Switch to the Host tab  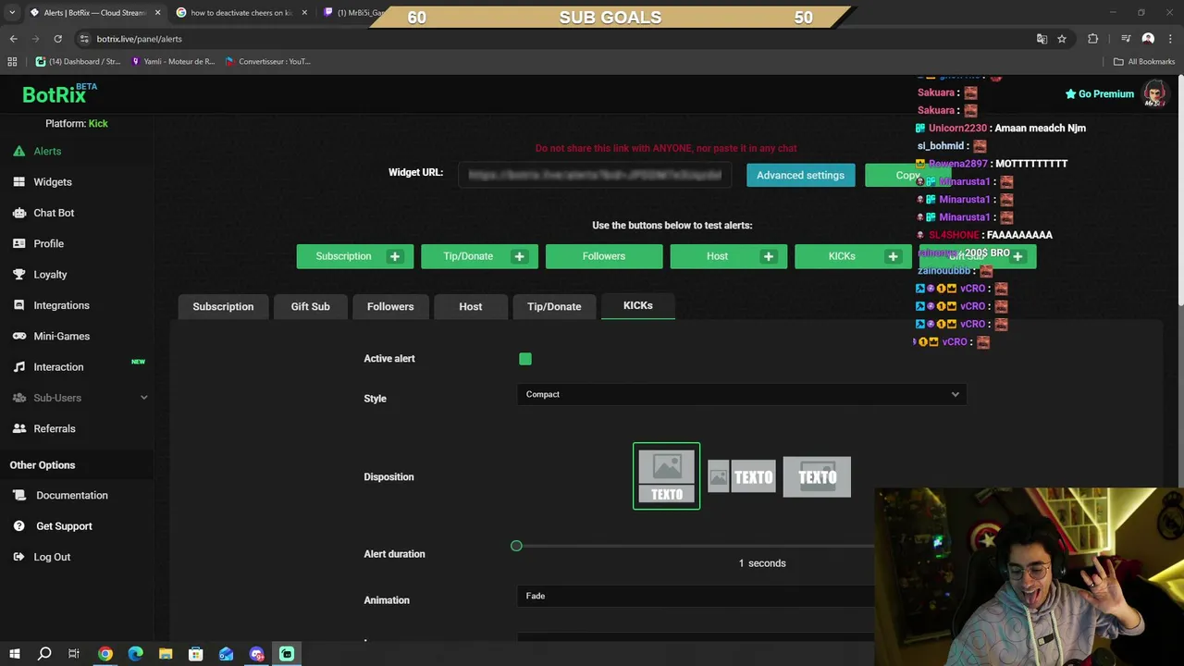470,306
